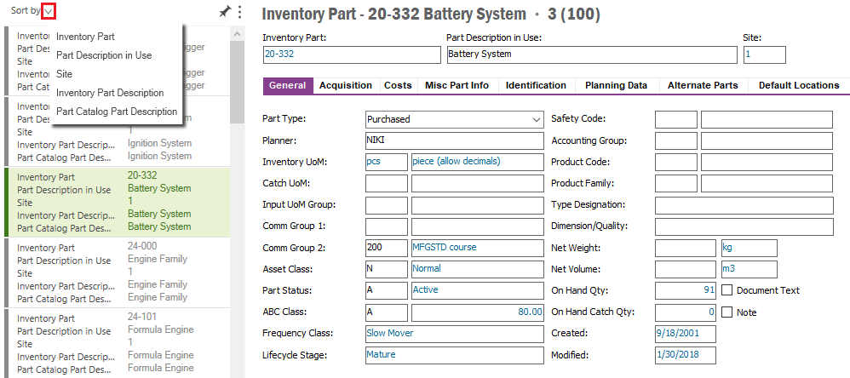
Task: Enable the Document Text checkbox
Action: tap(727, 290)
